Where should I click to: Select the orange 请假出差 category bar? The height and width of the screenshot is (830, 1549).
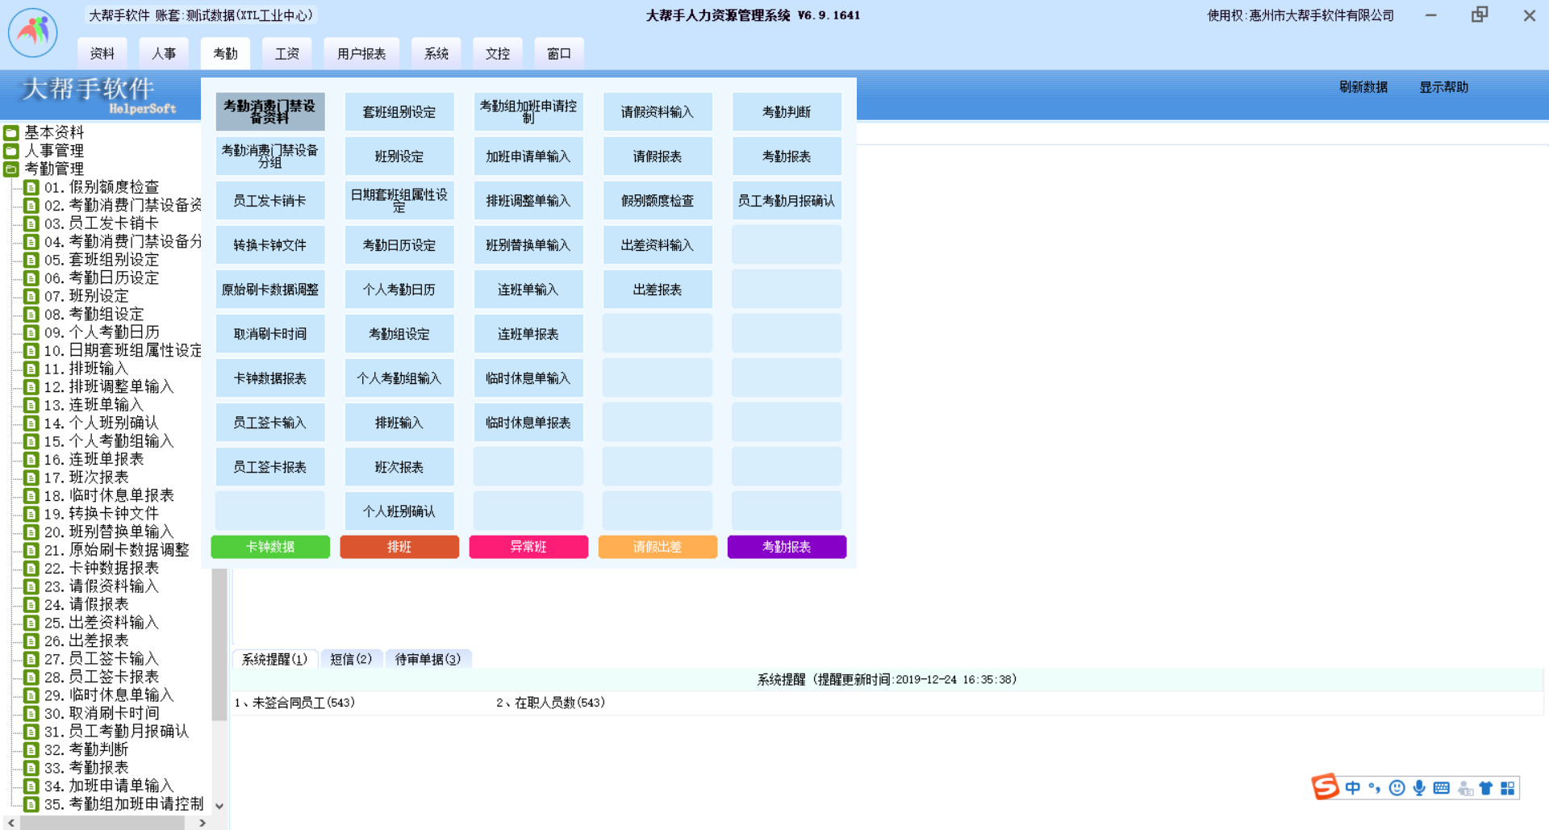point(658,547)
